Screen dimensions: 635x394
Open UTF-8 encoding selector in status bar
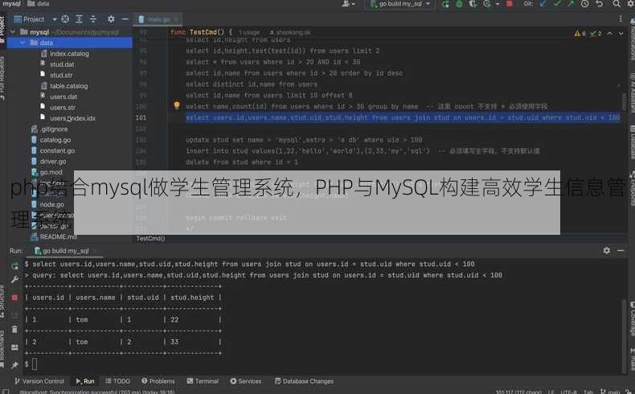tap(567, 392)
